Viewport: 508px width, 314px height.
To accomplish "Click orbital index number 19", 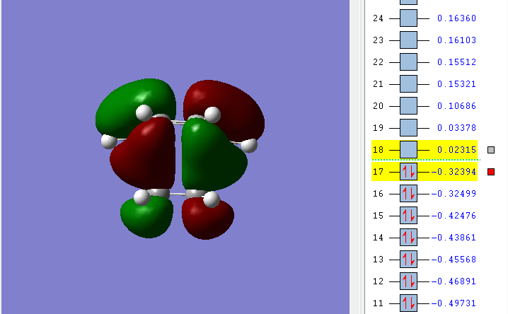I will click(378, 127).
